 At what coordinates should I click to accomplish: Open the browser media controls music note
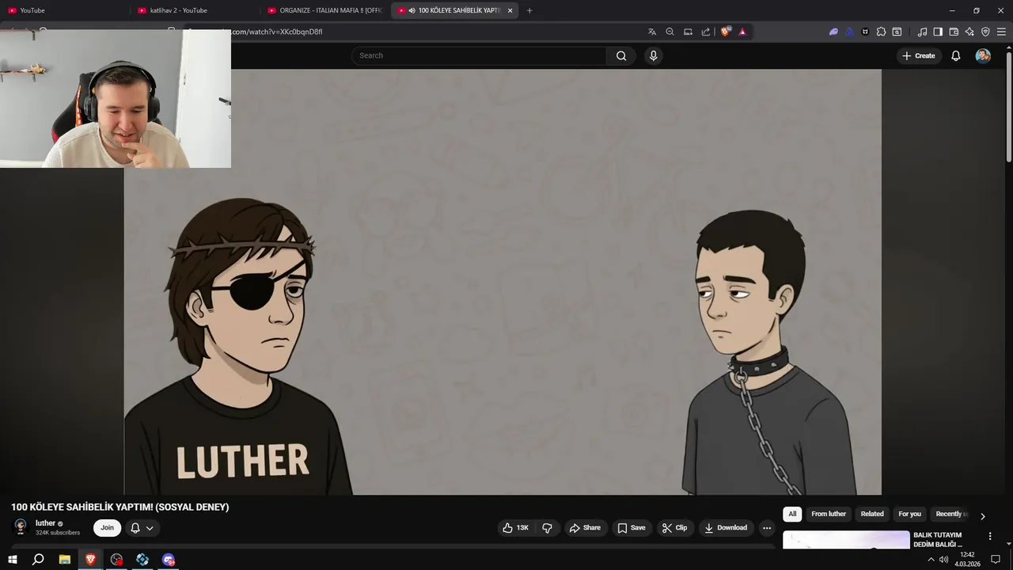pos(922,32)
